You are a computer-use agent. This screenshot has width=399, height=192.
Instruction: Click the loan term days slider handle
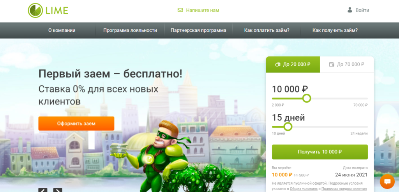288,126
